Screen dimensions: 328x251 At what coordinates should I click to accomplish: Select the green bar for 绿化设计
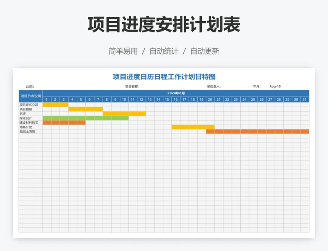coord(86,118)
